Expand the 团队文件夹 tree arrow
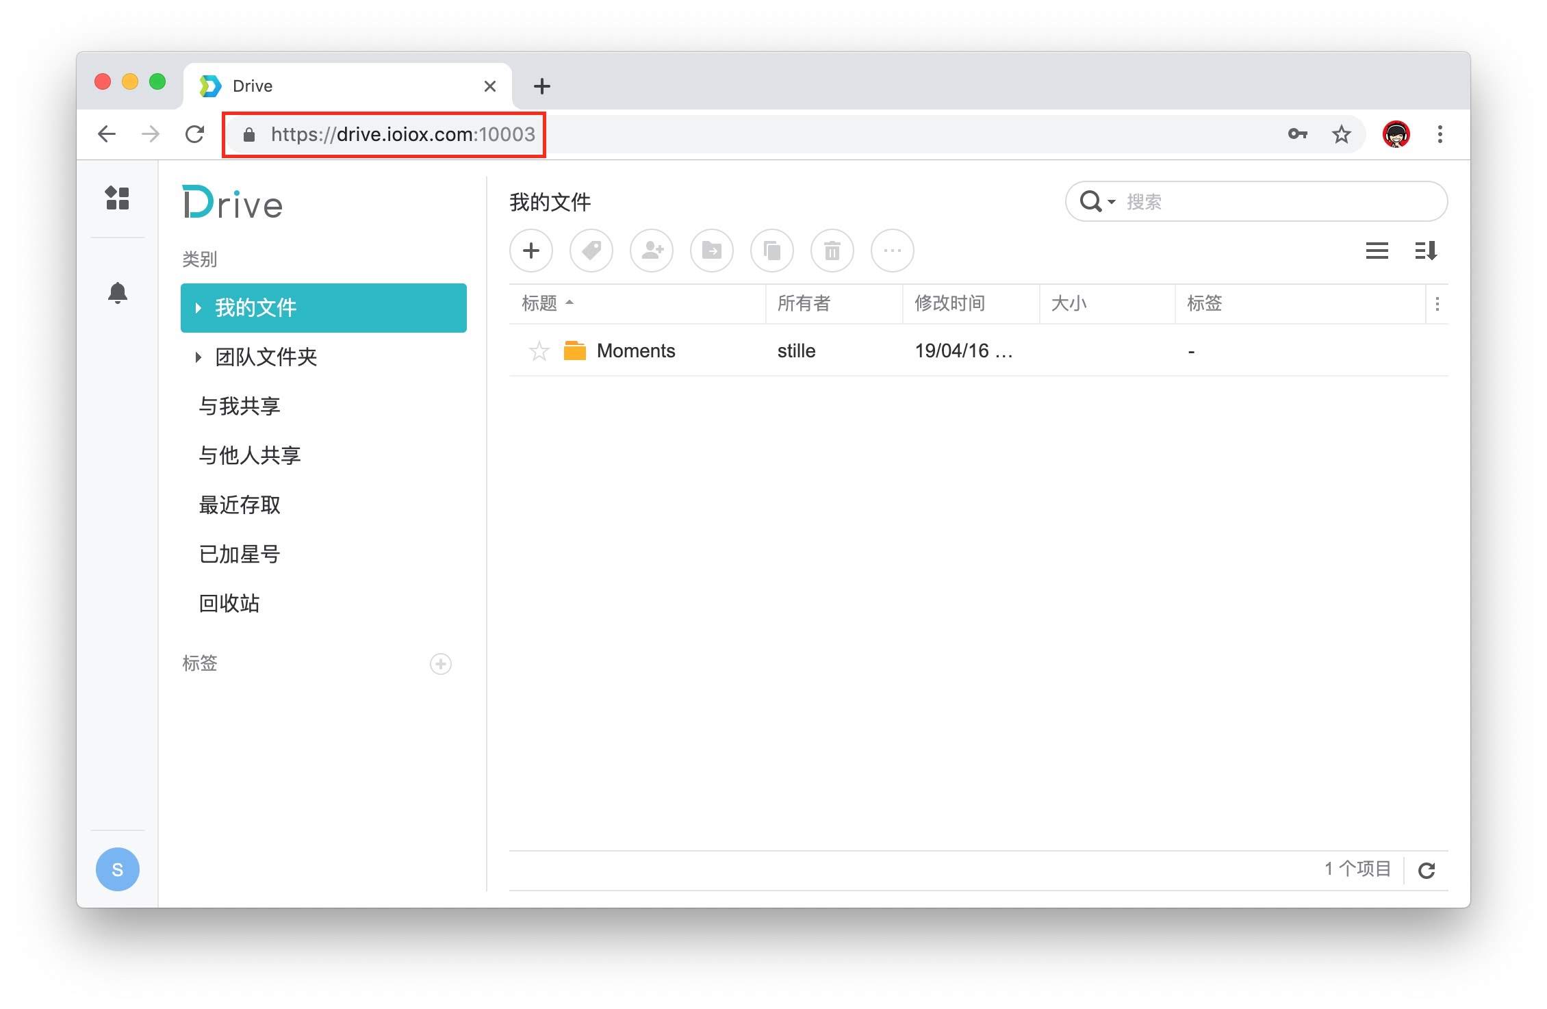1547x1009 pixels. (199, 357)
